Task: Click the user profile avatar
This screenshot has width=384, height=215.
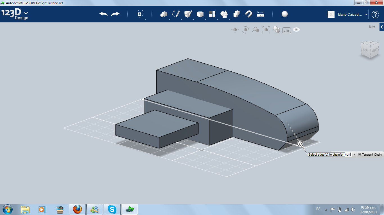Action: point(331,14)
